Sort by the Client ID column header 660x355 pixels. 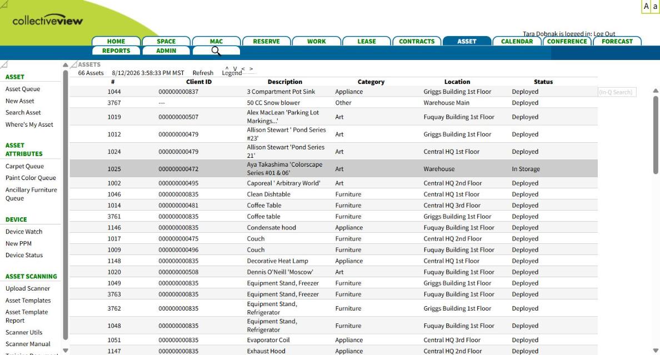[x=199, y=82]
